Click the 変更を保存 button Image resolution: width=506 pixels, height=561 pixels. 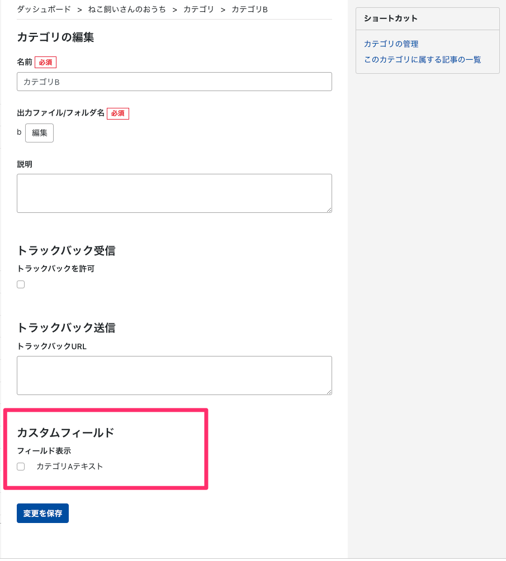[42, 514]
